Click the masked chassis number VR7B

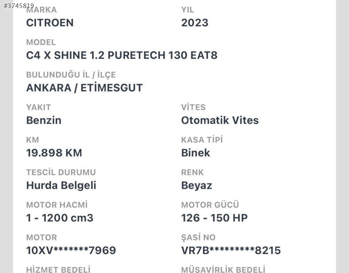[231, 251]
